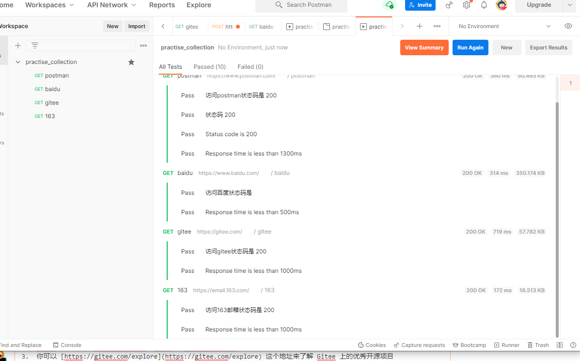The width and height of the screenshot is (580, 361).
Task: Open the Trash from the status bar
Action: pos(538,345)
